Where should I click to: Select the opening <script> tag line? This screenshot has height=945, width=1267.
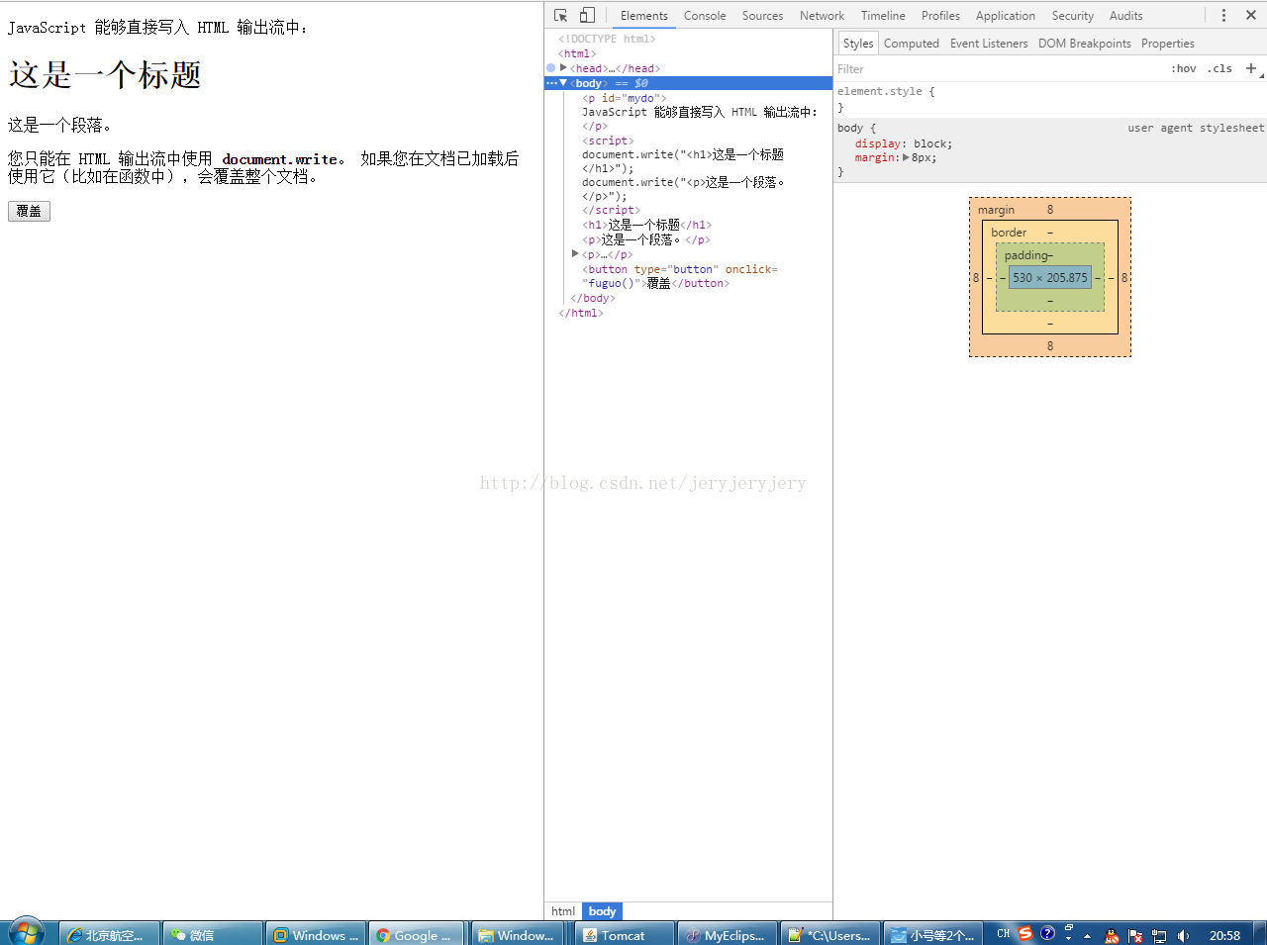tap(608, 141)
